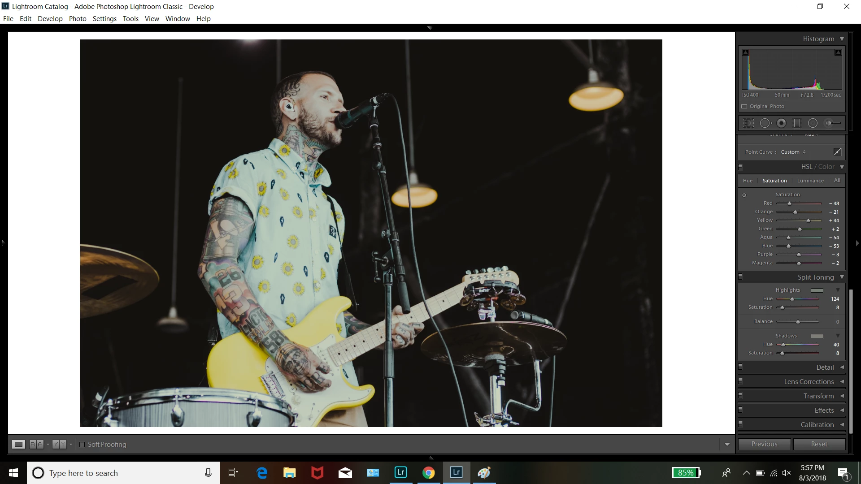Click the Reset button
861x484 pixels.
pos(819,444)
